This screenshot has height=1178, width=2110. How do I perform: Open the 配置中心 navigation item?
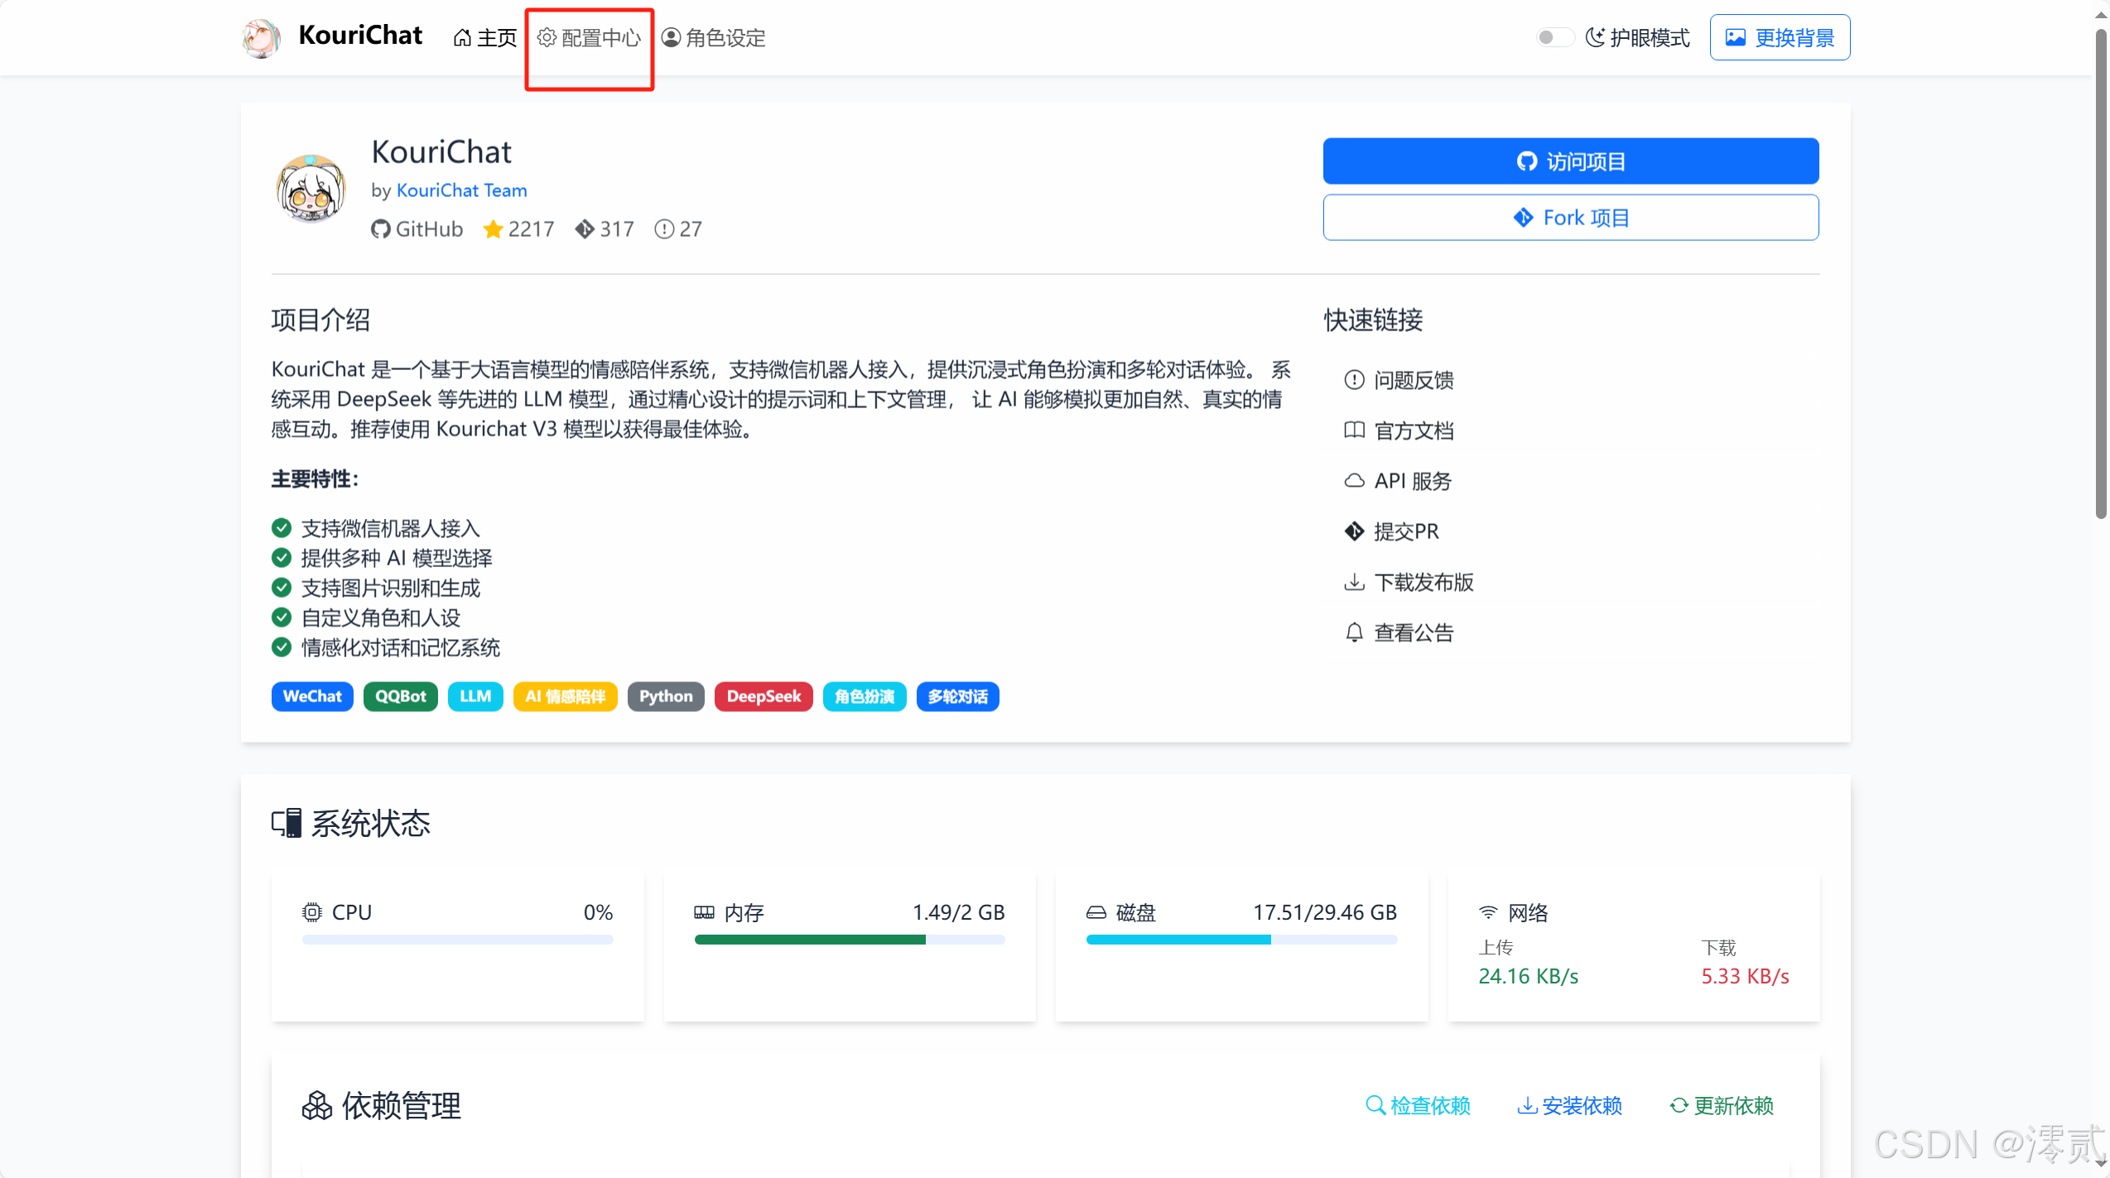coord(589,37)
